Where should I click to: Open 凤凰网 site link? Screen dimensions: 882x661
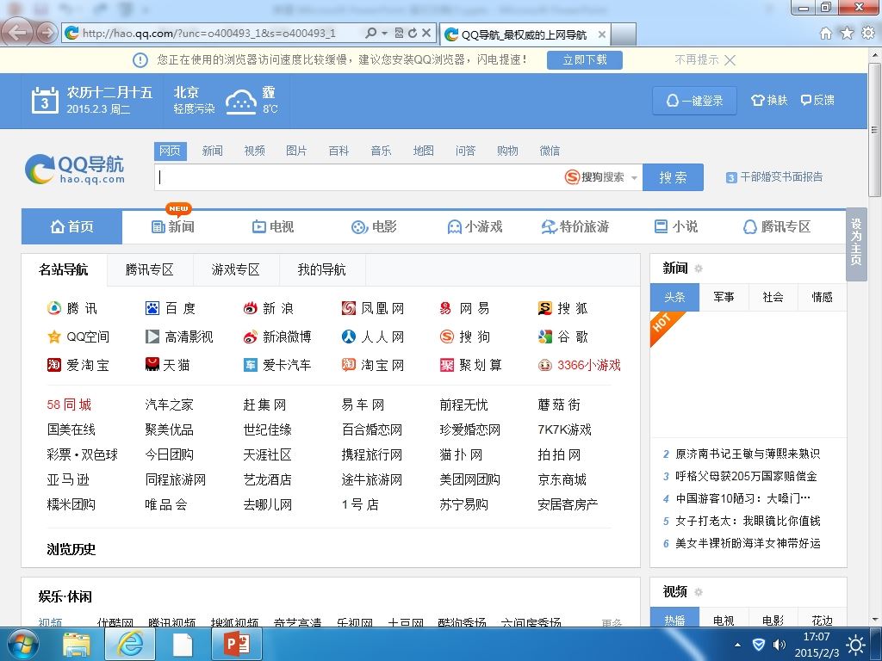(372, 308)
